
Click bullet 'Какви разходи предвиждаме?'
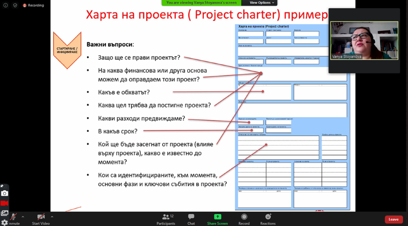click(141, 118)
